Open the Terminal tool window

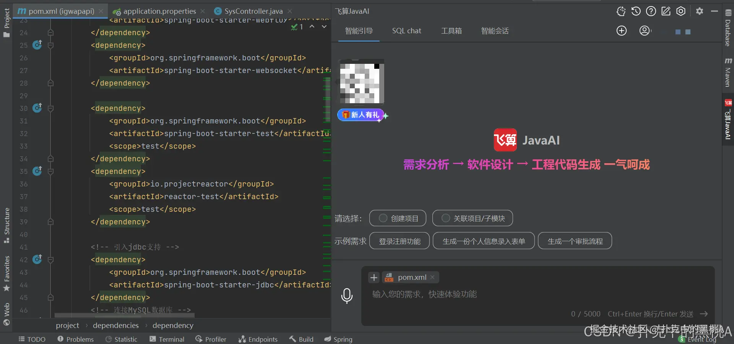[x=167, y=339]
